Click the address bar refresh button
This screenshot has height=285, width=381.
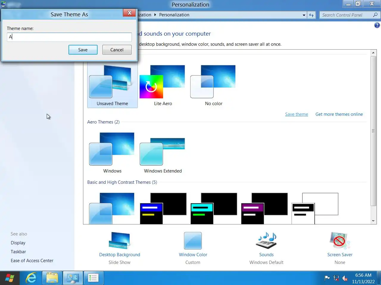(x=311, y=15)
